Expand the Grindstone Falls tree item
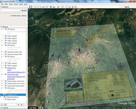This screenshot has height=109, width=136. [x=2, y=74]
